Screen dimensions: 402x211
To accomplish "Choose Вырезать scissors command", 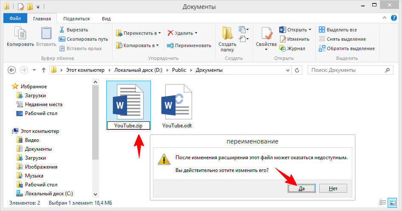I will (74, 30).
